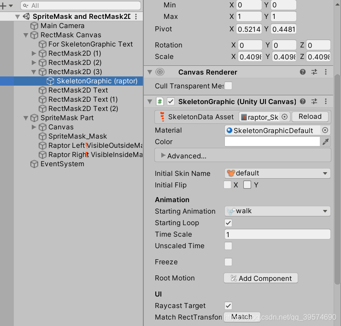This screenshot has width=341, height=326.
Task: Select Raptor Right VisibleInsideMask object
Action: coord(95,155)
